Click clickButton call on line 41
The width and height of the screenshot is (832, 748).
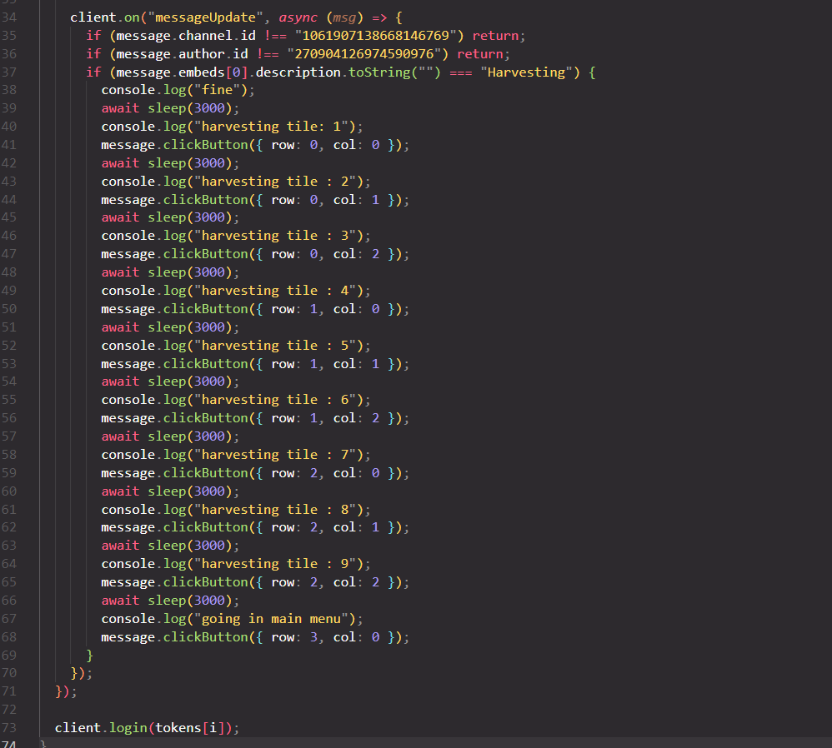click(x=255, y=145)
